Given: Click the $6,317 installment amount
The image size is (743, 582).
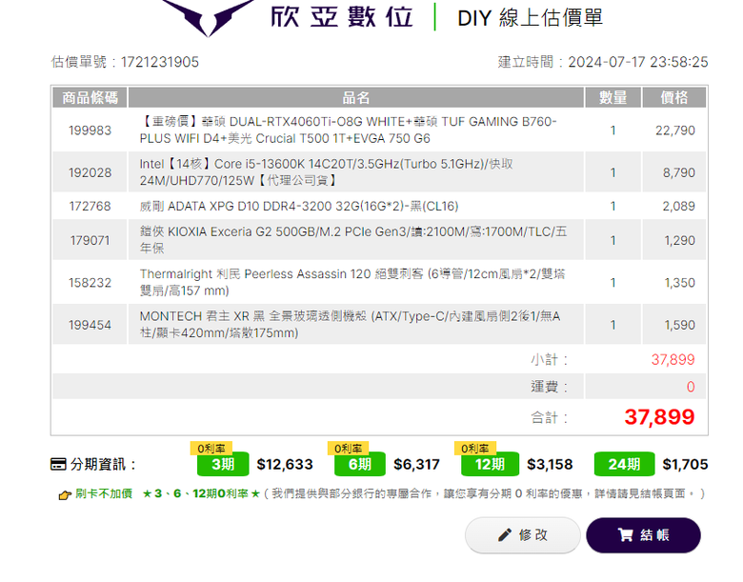Looking at the screenshot, I should point(416,464).
